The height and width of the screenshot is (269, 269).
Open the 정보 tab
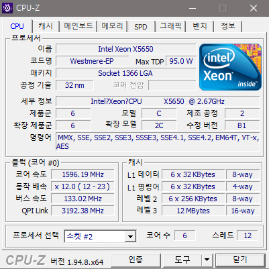point(228,26)
